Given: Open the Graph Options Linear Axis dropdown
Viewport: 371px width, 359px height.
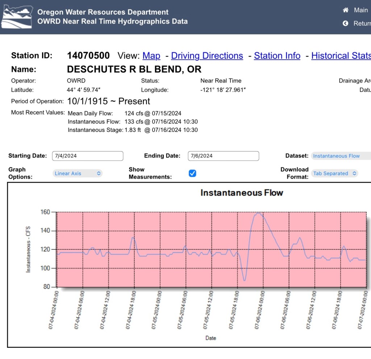Looking at the screenshot, I should point(78,174).
